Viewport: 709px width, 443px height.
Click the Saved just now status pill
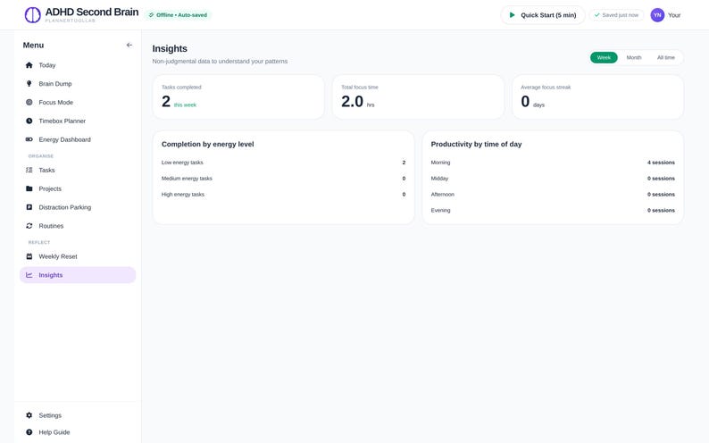pos(616,15)
